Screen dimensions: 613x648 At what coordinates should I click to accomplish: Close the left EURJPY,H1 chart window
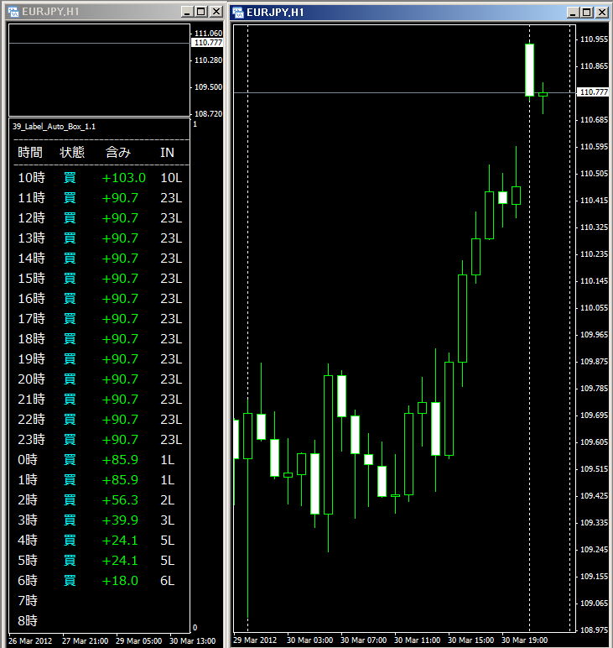pyautogui.click(x=213, y=12)
